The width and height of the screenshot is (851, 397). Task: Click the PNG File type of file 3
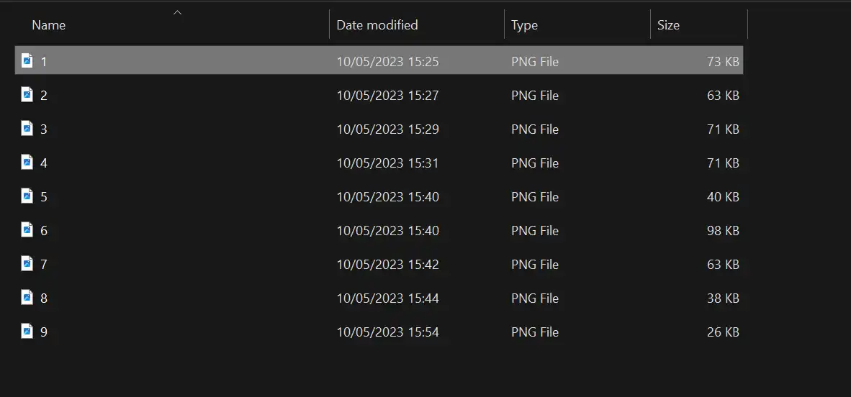point(535,129)
